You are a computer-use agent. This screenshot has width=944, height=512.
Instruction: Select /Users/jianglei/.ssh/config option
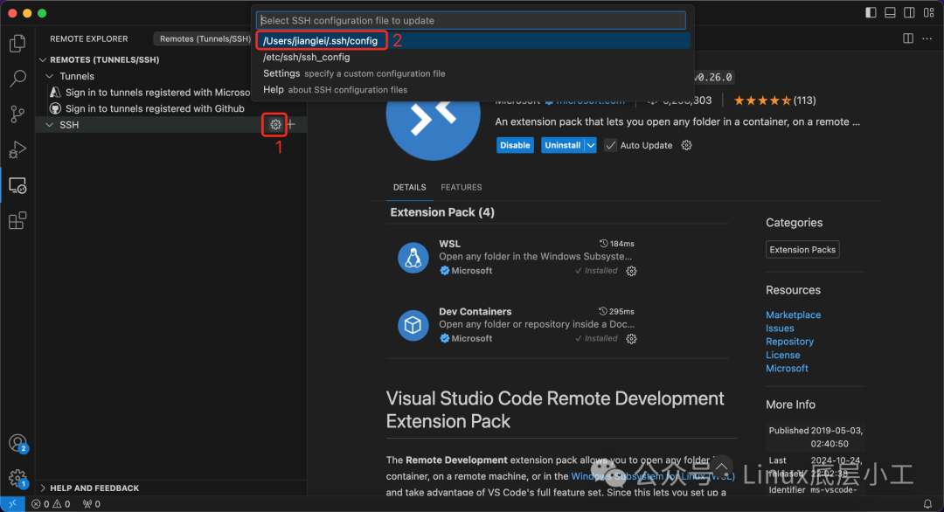click(x=473, y=40)
